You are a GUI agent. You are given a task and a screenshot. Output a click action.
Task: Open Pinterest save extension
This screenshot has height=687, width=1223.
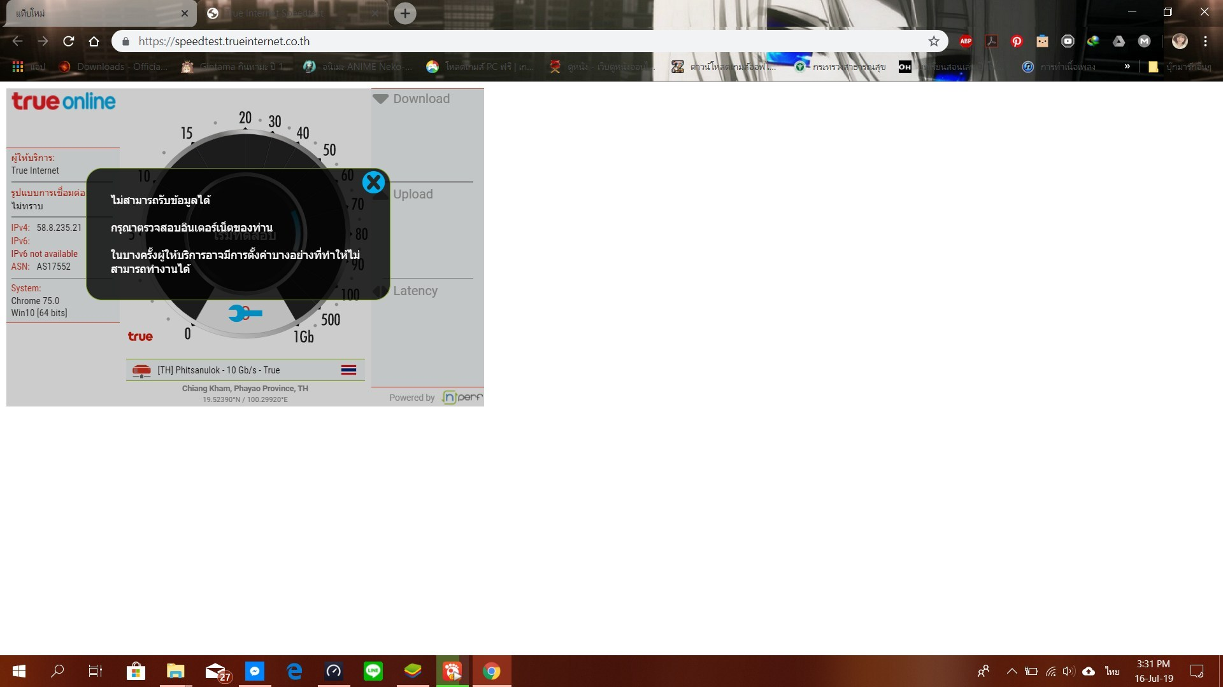point(1017,41)
